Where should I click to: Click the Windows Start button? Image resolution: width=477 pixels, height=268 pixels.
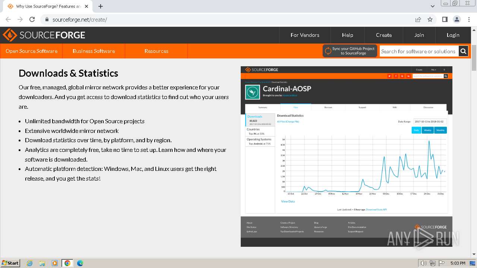tap(10, 263)
